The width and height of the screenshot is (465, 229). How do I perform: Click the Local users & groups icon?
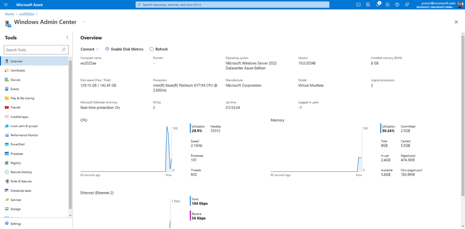7,126
